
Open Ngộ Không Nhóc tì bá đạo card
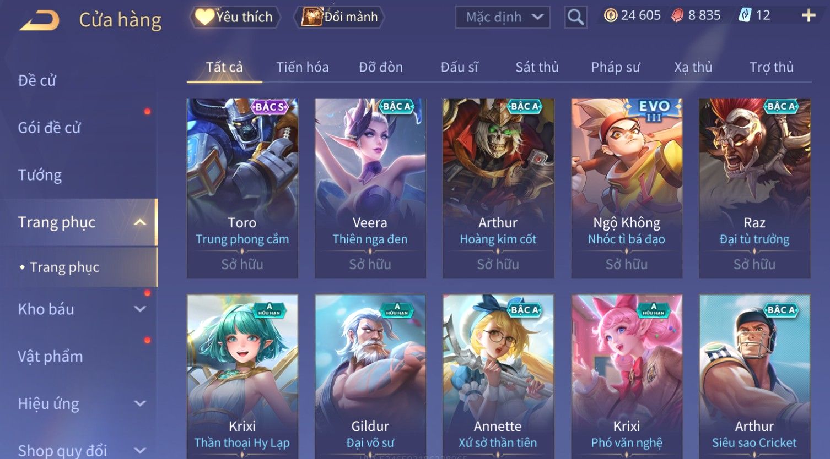point(627,188)
